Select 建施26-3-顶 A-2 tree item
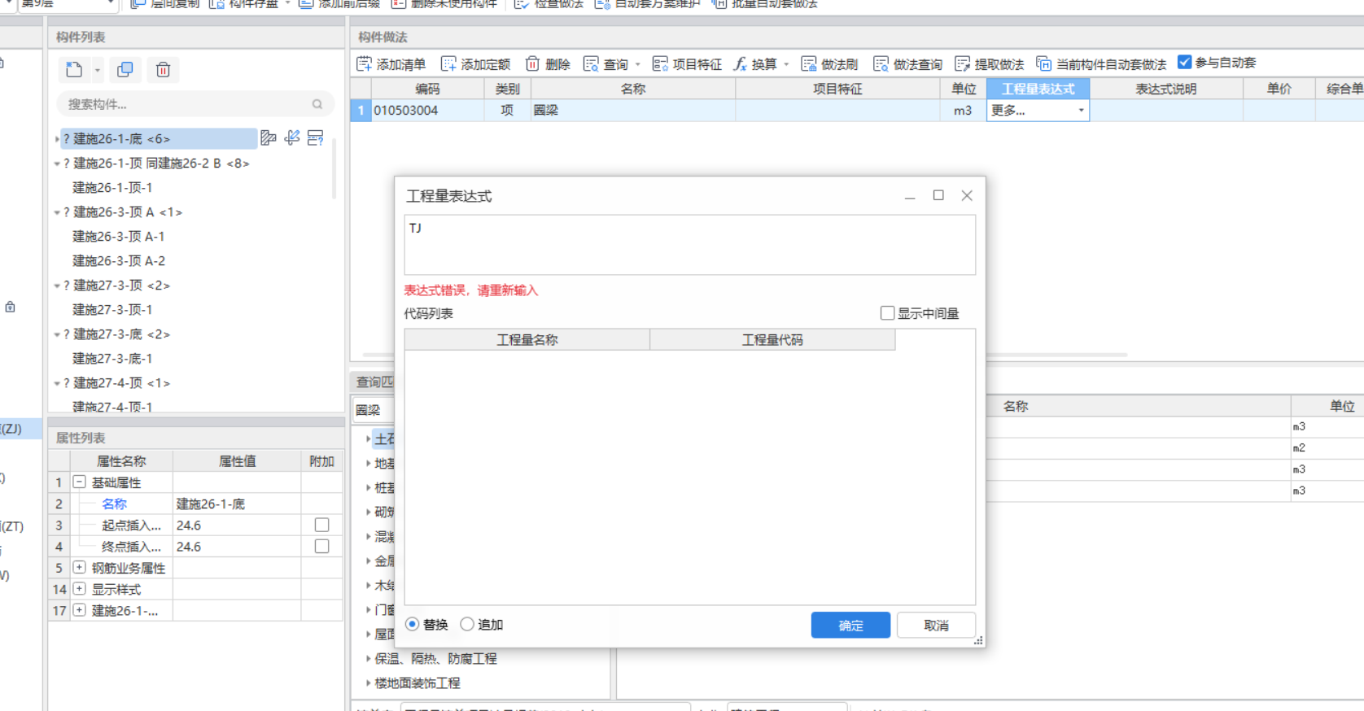Screen dimensions: 1364x711 tap(119, 261)
